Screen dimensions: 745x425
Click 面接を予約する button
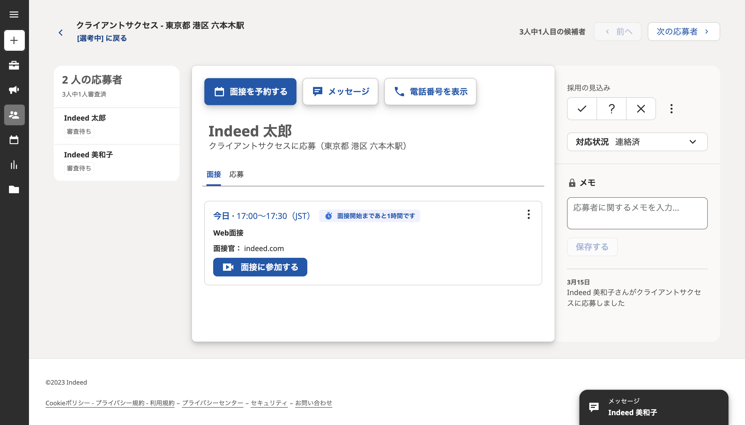(x=250, y=92)
